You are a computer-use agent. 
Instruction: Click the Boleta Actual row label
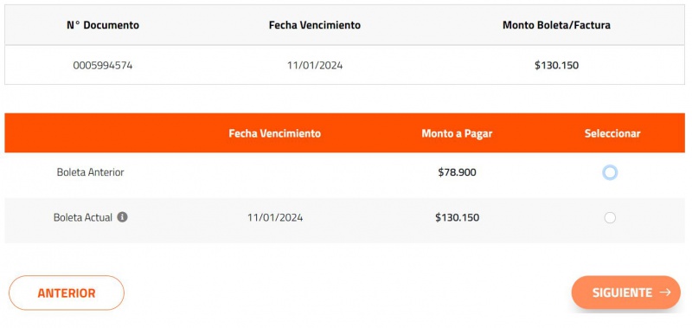[83, 217]
